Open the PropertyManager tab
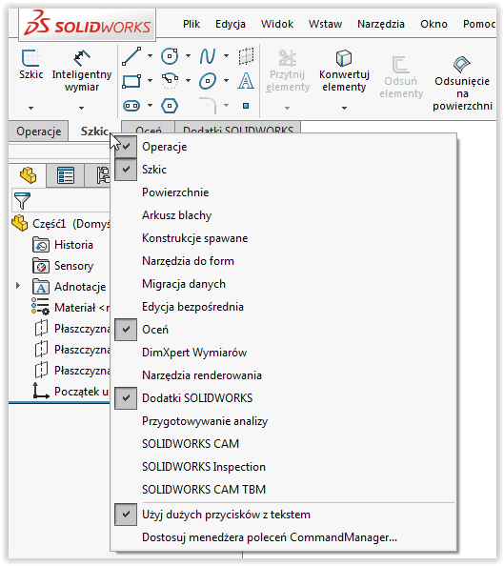This screenshot has height=566, width=504. (x=66, y=175)
